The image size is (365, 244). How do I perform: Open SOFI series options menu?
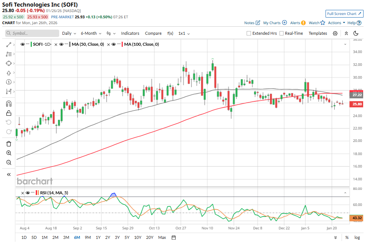coord(28,44)
